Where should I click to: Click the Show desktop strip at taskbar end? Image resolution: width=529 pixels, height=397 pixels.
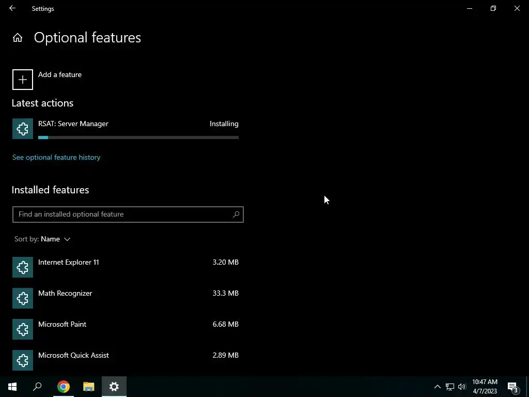[x=527, y=387]
